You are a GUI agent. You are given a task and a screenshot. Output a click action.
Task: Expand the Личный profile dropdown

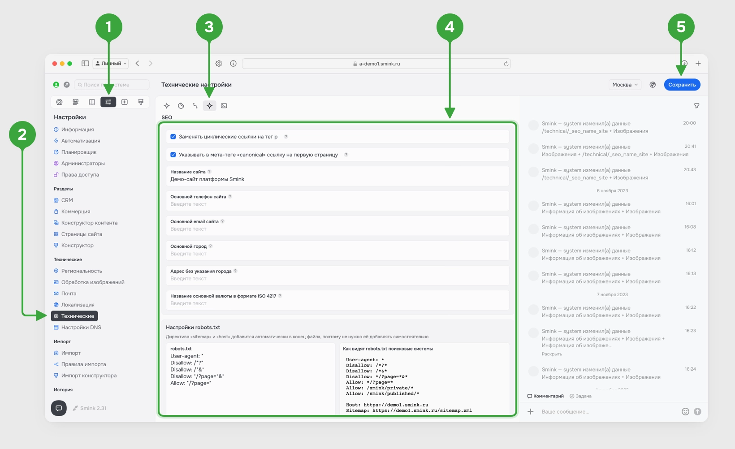pyautogui.click(x=111, y=64)
